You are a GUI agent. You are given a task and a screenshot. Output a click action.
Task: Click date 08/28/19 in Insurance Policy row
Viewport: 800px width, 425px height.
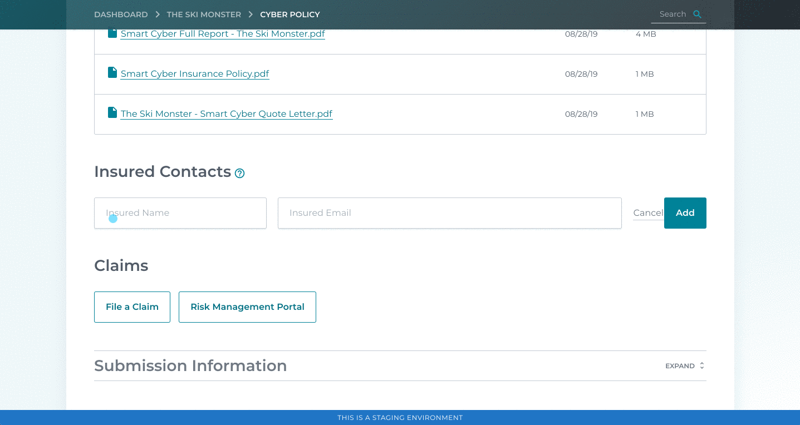pyautogui.click(x=581, y=74)
